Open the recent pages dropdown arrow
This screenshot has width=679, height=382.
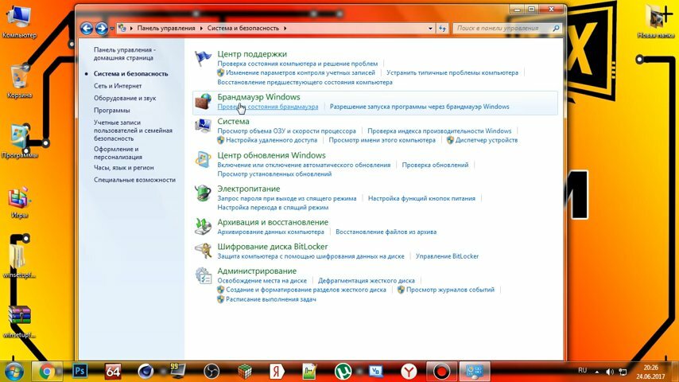(112, 29)
